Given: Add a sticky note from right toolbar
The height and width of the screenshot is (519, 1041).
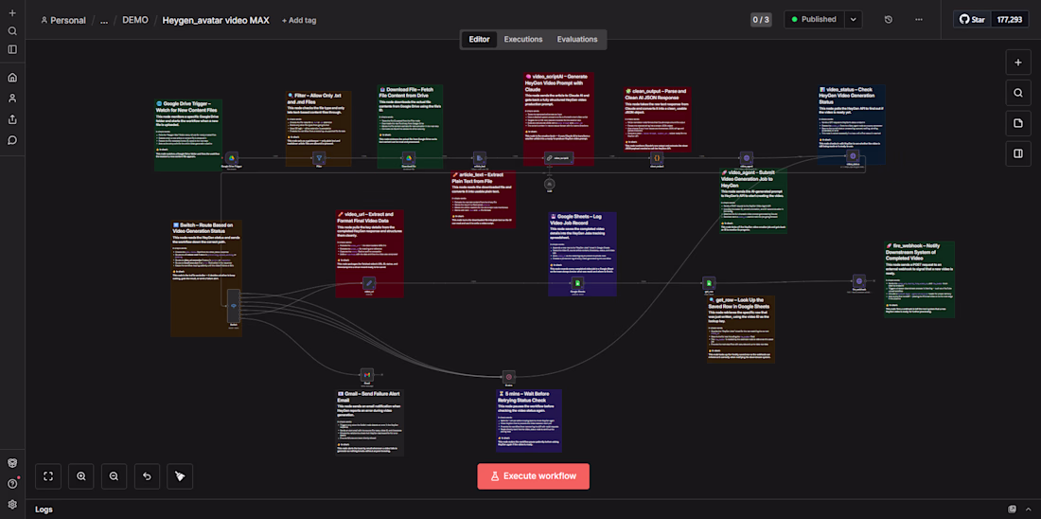Looking at the screenshot, I should point(1017,124).
